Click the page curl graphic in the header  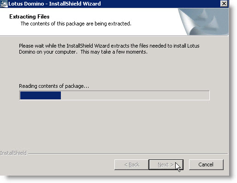(x=203, y=22)
